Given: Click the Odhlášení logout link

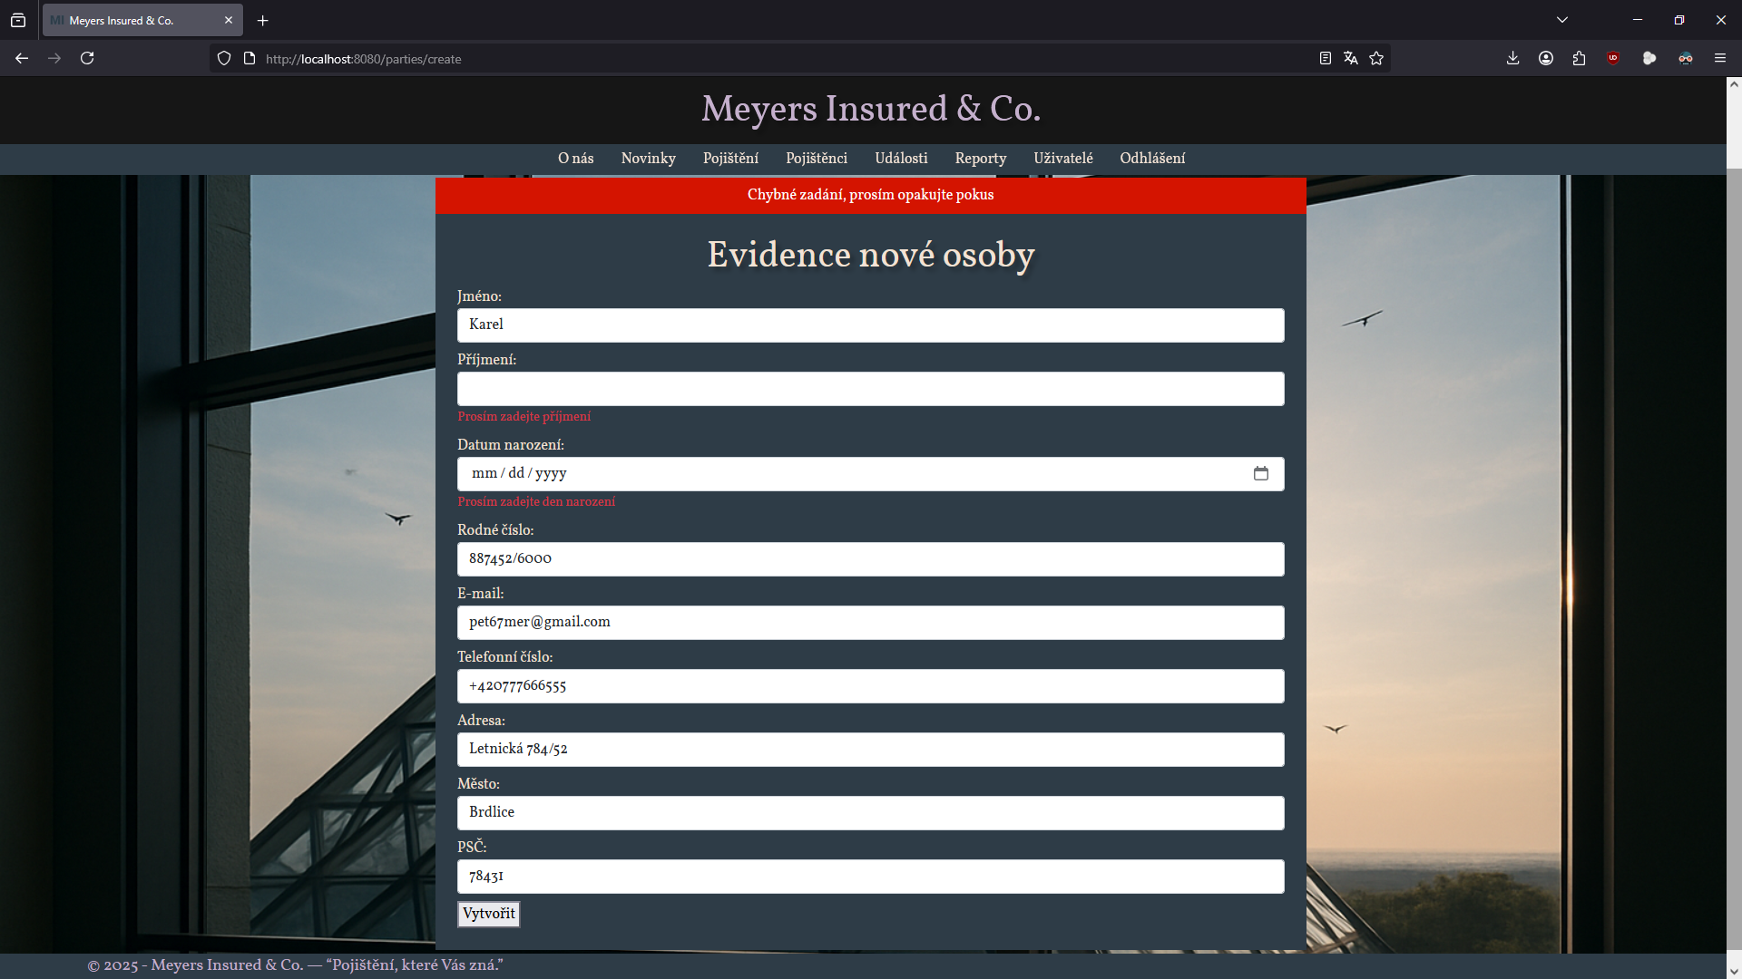Looking at the screenshot, I should pyautogui.click(x=1151, y=159).
